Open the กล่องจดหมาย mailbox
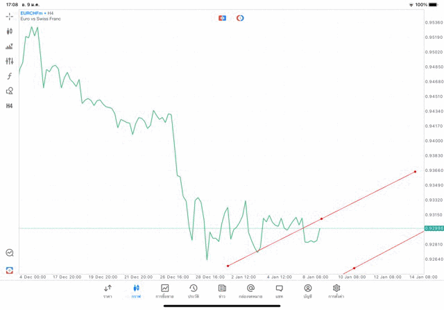444x310 pixels. tap(250, 291)
